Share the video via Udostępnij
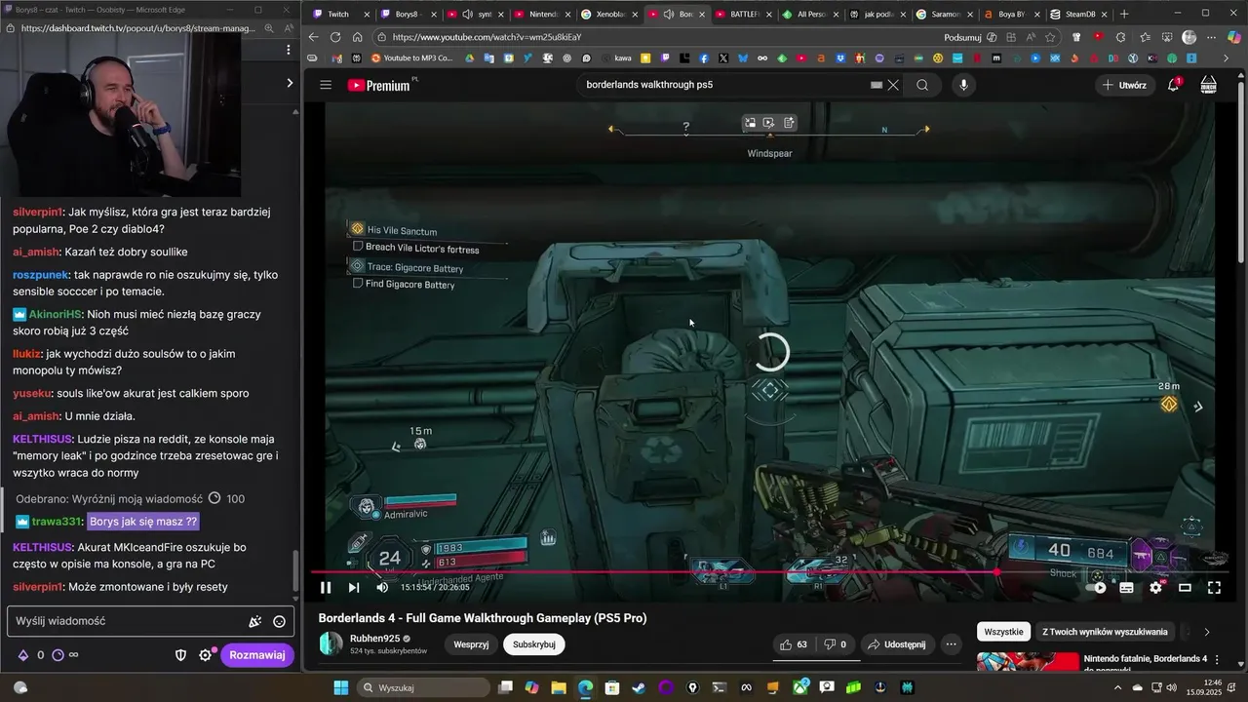This screenshot has height=702, width=1248. pyautogui.click(x=896, y=644)
